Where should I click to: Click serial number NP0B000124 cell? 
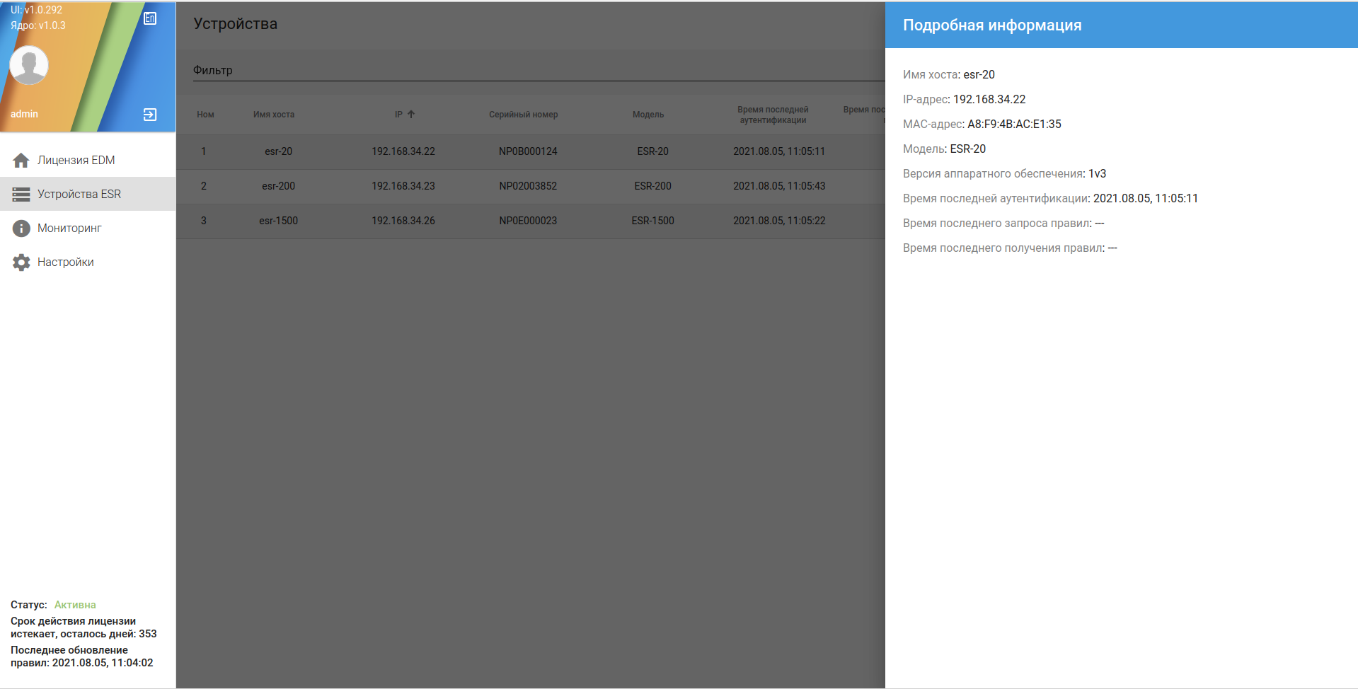click(x=528, y=151)
